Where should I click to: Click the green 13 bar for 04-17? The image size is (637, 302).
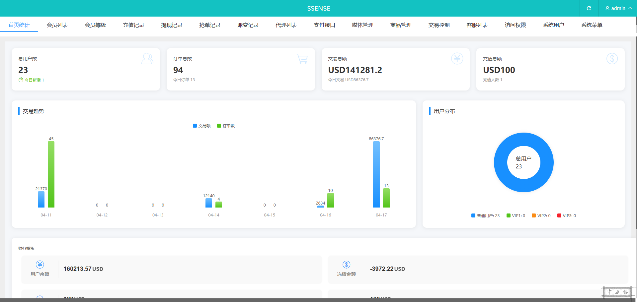[x=386, y=198]
